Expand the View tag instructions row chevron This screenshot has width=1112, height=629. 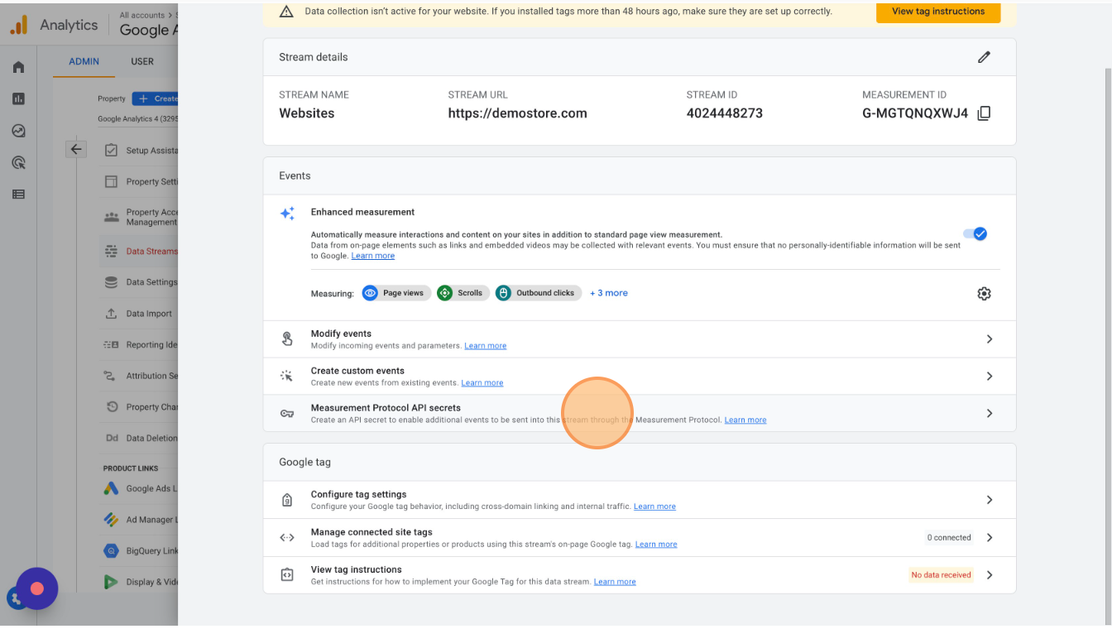pos(990,575)
